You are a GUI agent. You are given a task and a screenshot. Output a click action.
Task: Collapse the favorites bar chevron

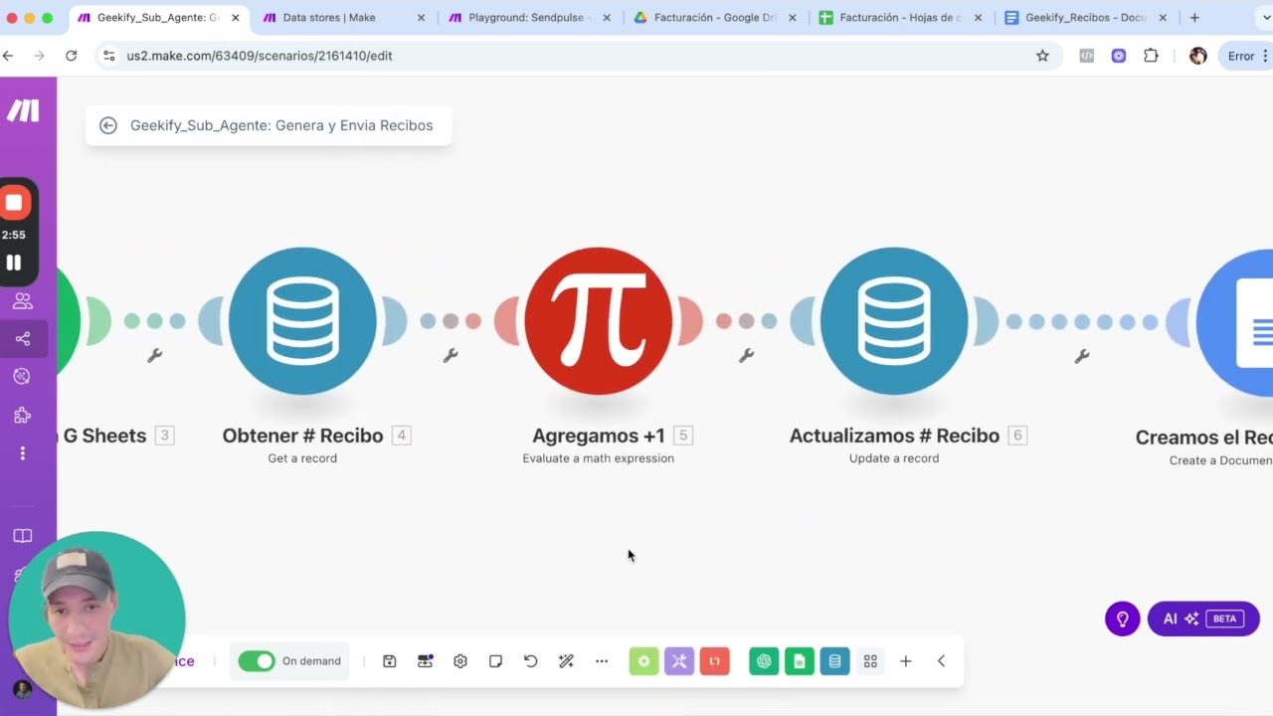click(x=941, y=661)
